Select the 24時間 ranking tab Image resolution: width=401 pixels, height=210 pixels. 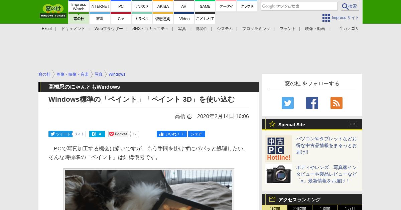pos(300,208)
